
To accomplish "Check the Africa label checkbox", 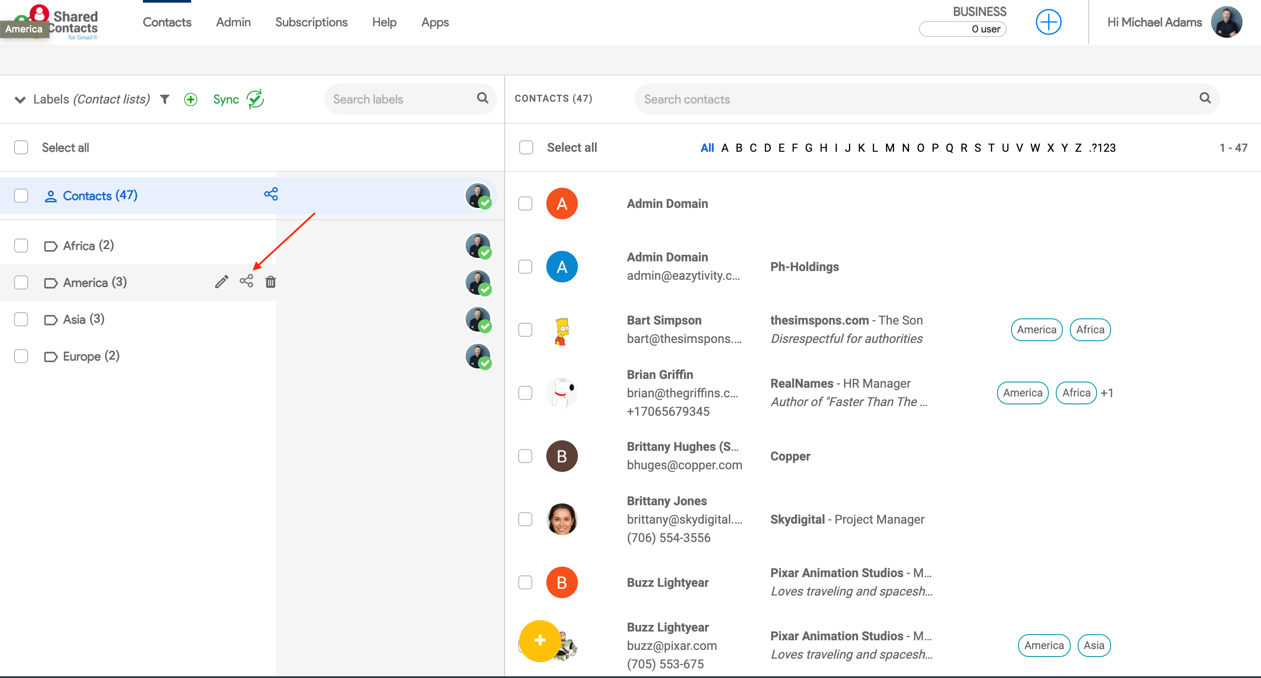I will point(21,245).
